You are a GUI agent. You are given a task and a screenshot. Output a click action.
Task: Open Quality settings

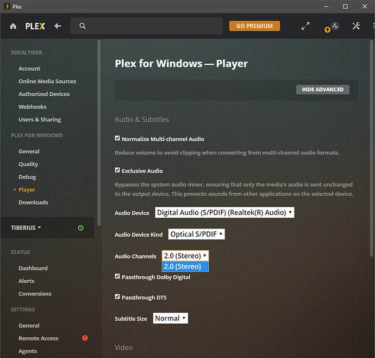[28, 164]
